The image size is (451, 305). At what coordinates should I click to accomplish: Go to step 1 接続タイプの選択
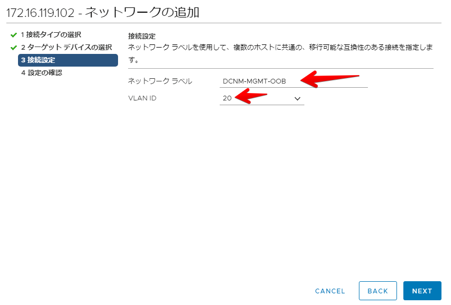pyautogui.click(x=51, y=35)
